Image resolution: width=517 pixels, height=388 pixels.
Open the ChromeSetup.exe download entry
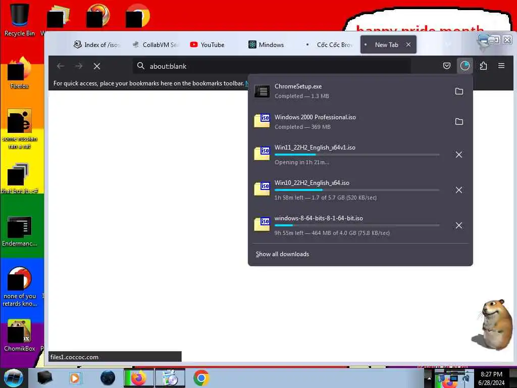349,91
